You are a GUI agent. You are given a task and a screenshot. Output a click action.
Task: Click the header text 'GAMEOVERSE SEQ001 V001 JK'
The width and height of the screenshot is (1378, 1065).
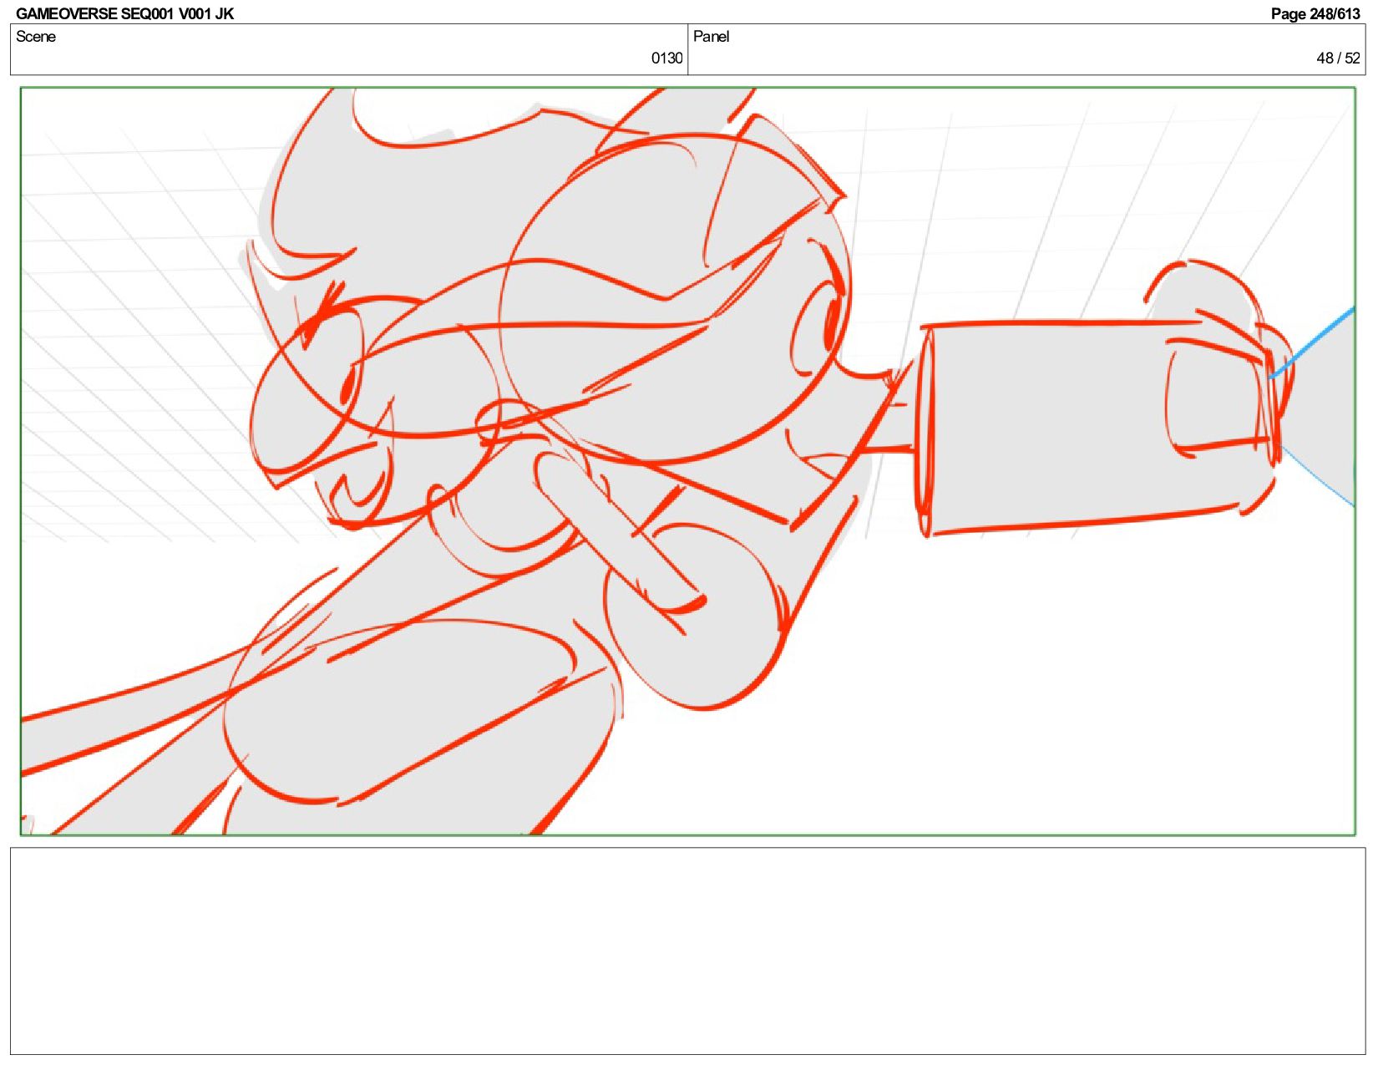pyautogui.click(x=124, y=13)
